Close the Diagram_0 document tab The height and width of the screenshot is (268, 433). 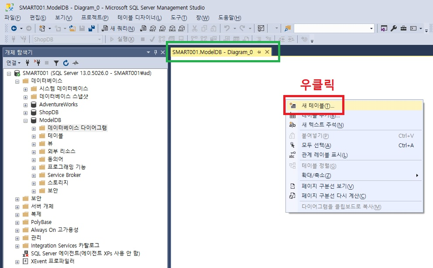267,52
